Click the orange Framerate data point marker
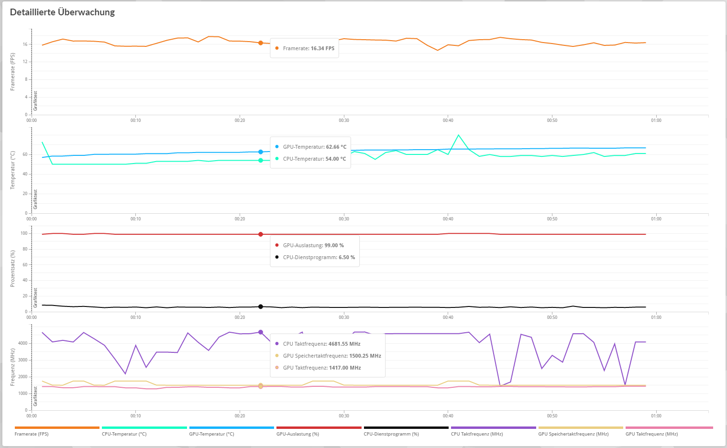The width and height of the screenshot is (727, 448). coord(261,43)
